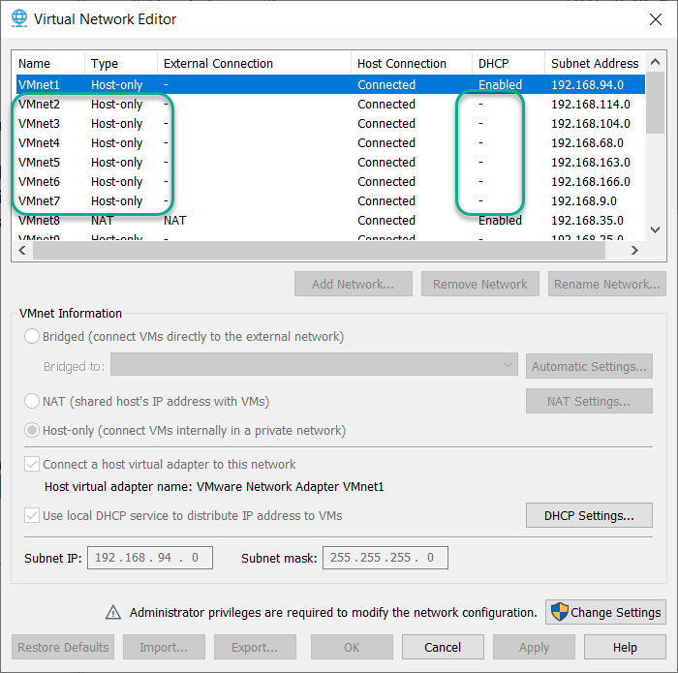Click Restore Defaults
Viewport: 678px width, 673px height.
click(x=63, y=647)
